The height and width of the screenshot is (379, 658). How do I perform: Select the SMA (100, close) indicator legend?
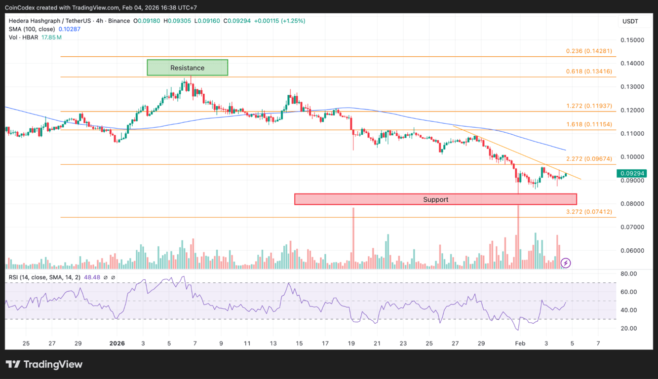(x=32, y=29)
